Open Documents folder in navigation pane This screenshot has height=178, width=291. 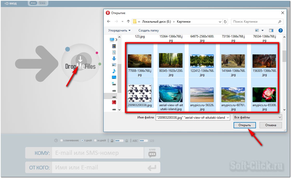click(114, 52)
